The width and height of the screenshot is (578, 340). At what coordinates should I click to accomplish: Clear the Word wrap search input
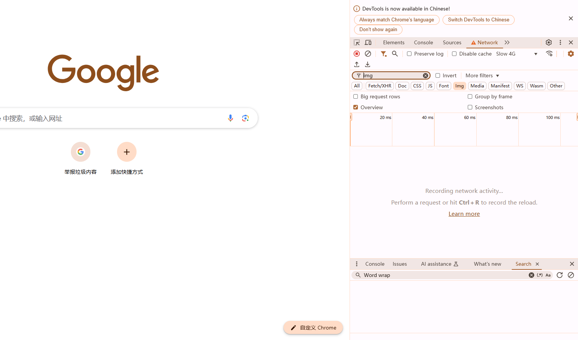(531, 275)
